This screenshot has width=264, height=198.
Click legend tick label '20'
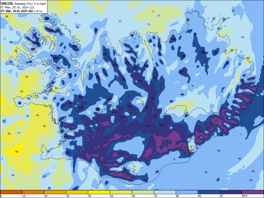[x=46, y=196]
